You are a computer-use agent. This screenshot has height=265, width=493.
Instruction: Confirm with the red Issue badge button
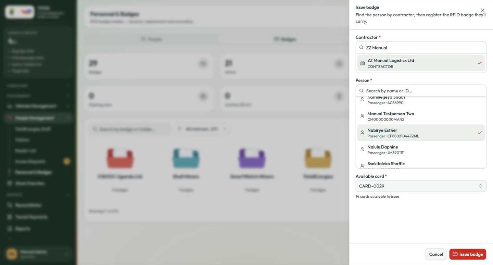click(468, 254)
